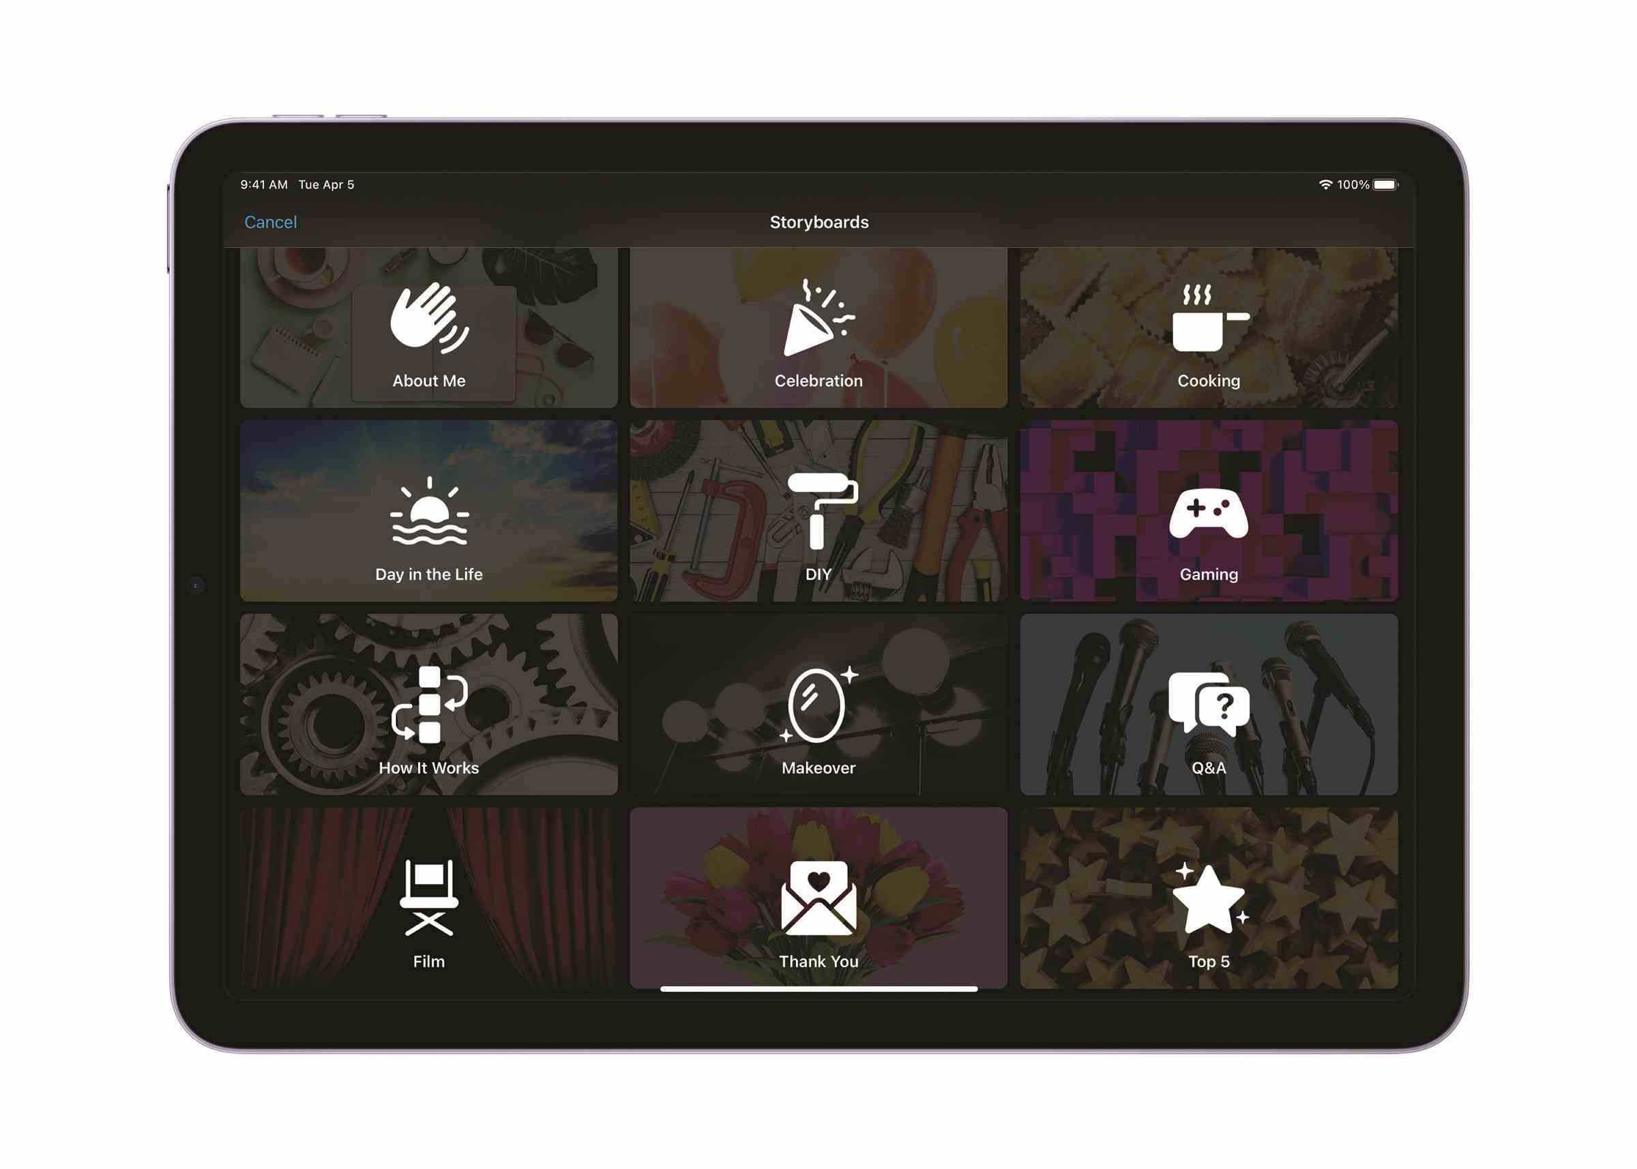Open the Day in the Life storyboard
1637x1169 pixels.
tap(426, 511)
